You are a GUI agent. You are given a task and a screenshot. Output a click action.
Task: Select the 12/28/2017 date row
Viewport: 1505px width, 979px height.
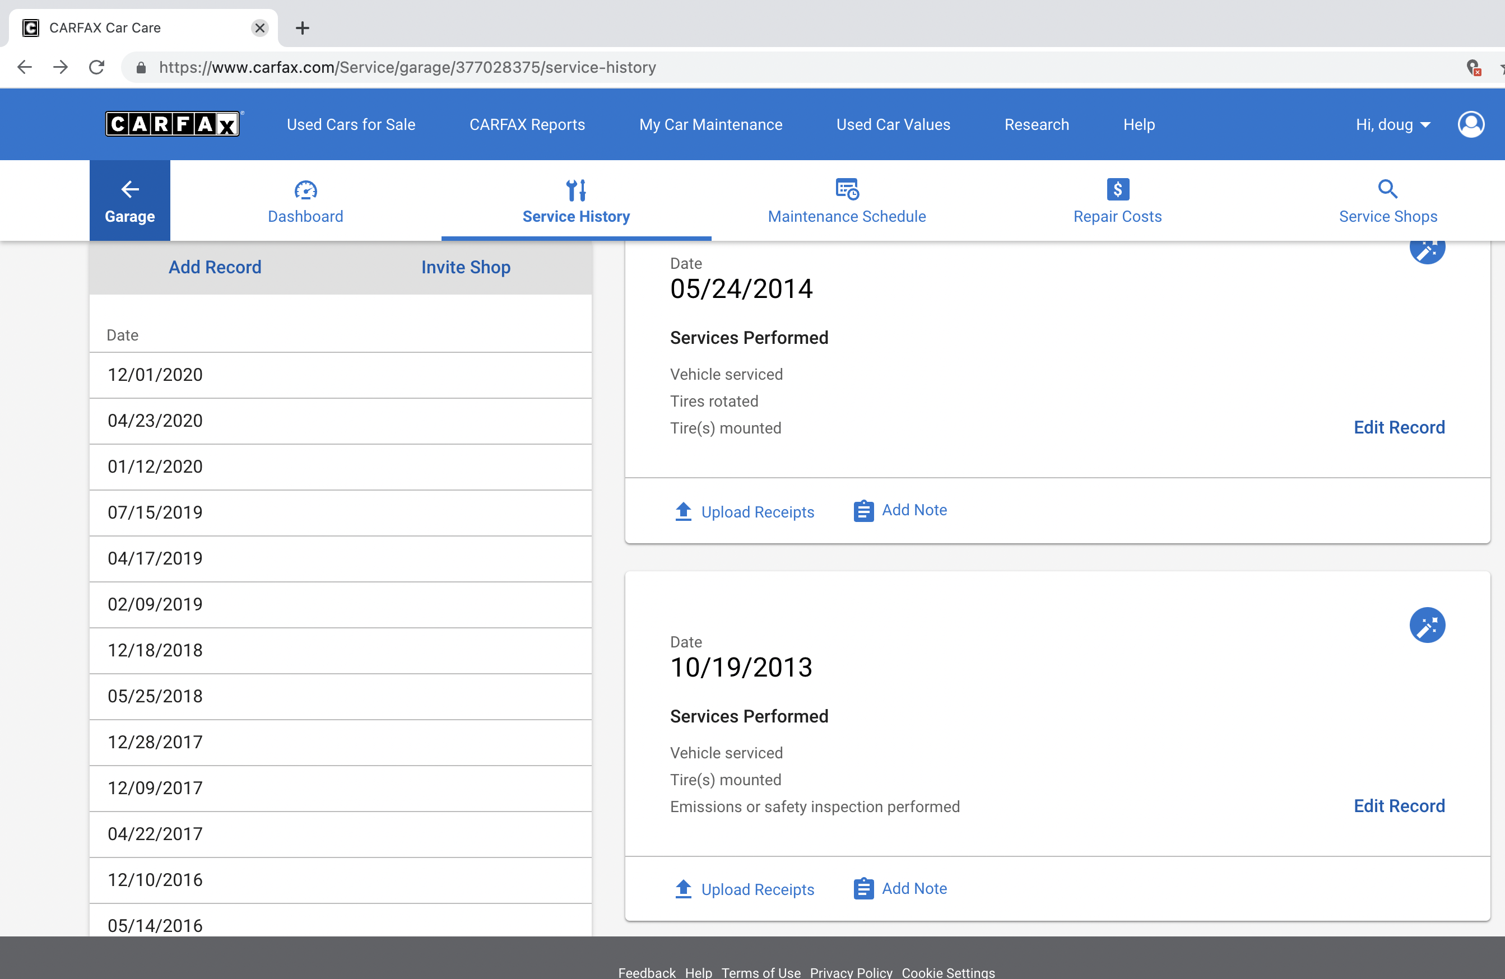point(341,743)
